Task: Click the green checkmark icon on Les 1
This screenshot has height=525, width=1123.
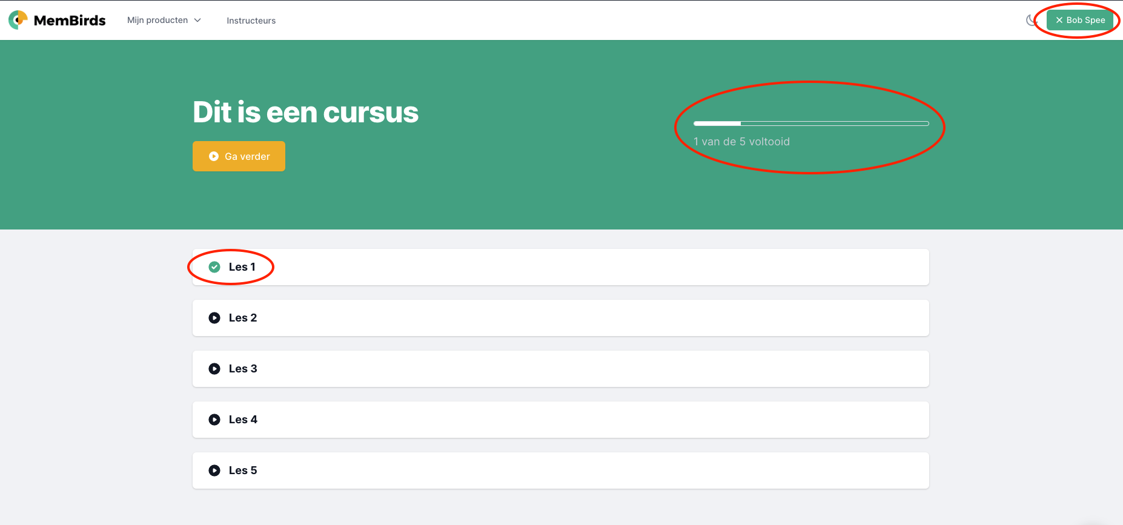Action: point(214,267)
